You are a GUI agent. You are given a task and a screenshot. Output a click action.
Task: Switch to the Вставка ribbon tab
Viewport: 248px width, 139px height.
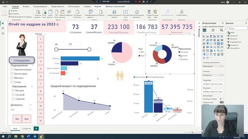point(26,7)
